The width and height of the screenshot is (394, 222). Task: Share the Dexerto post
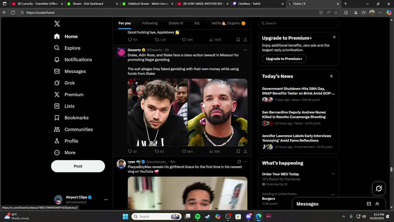pyautogui.click(x=245, y=151)
